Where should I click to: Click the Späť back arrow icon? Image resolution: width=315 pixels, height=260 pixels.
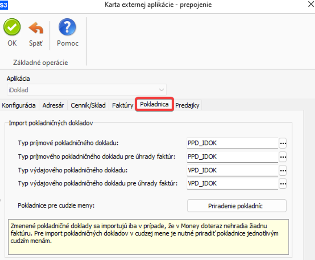(x=36, y=28)
